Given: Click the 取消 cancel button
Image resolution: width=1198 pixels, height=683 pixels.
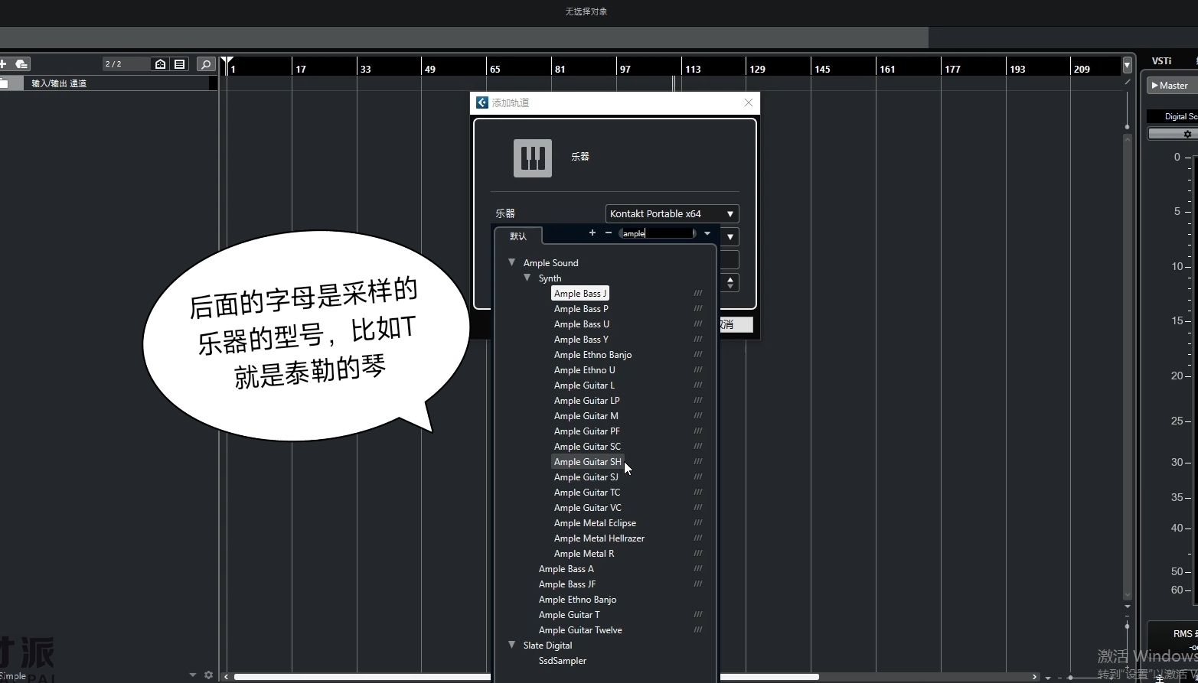Looking at the screenshot, I should (735, 324).
